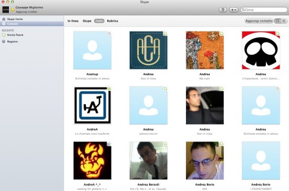This screenshot has width=289, height=191.
Task: Click the status icon beside Nicola Paone
Action: 4,35
